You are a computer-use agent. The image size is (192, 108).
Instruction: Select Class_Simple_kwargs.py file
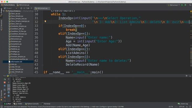[19, 21]
